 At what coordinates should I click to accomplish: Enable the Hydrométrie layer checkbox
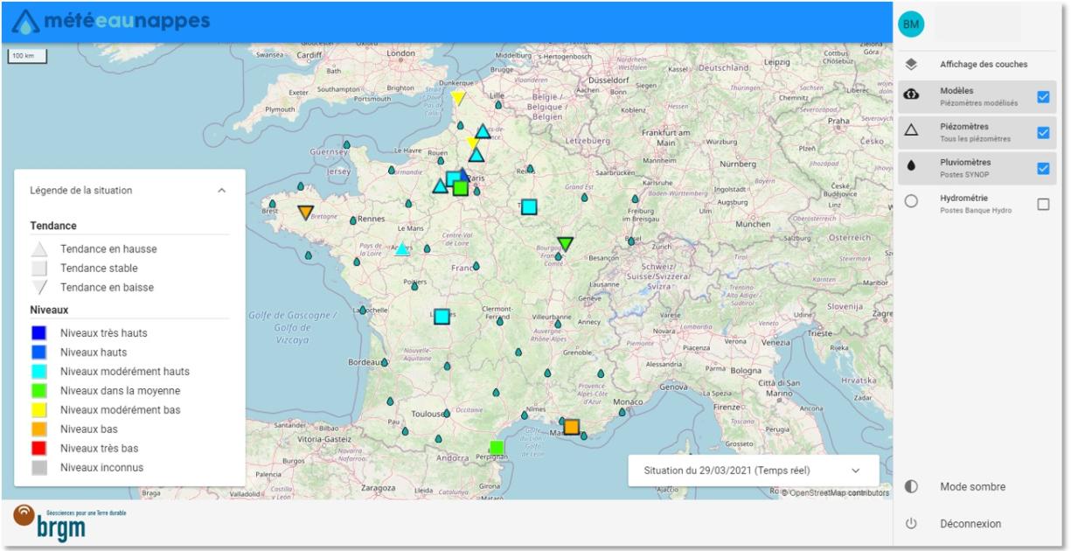tap(1043, 205)
